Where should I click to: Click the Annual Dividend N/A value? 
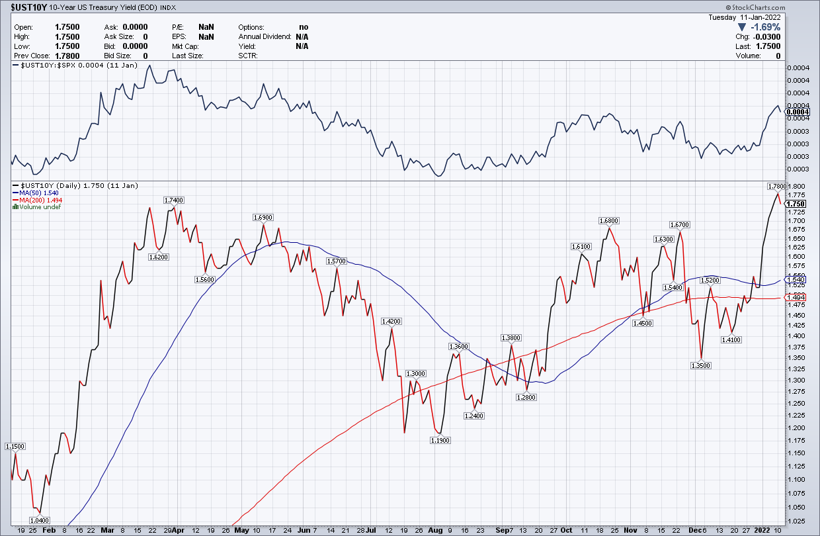(302, 37)
